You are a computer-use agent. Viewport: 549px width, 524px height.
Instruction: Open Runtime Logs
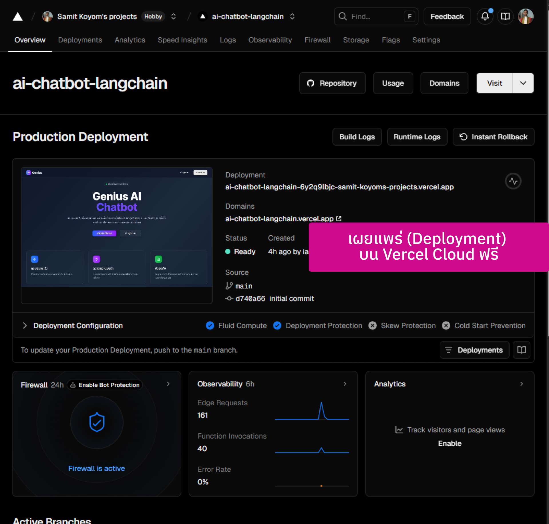[x=417, y=137]
